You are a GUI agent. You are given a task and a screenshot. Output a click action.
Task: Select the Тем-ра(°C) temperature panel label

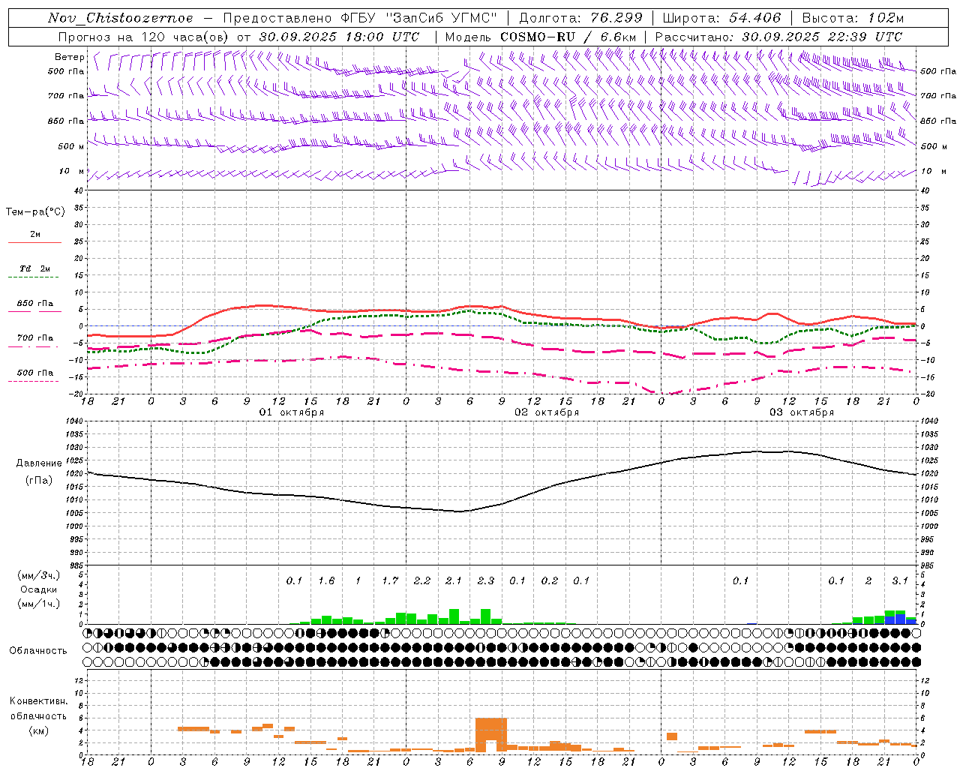click(x=35, y=212)
